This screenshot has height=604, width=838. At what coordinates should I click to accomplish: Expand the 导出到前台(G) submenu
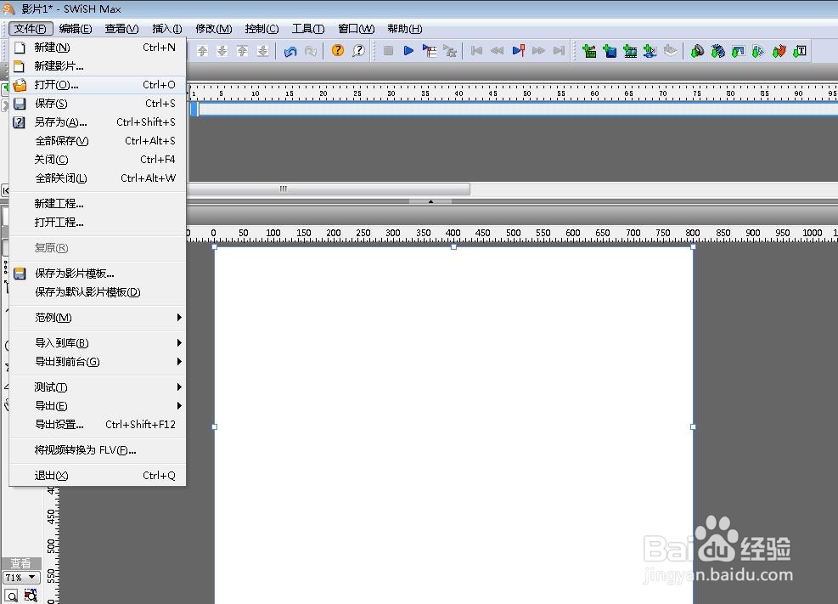98,362
